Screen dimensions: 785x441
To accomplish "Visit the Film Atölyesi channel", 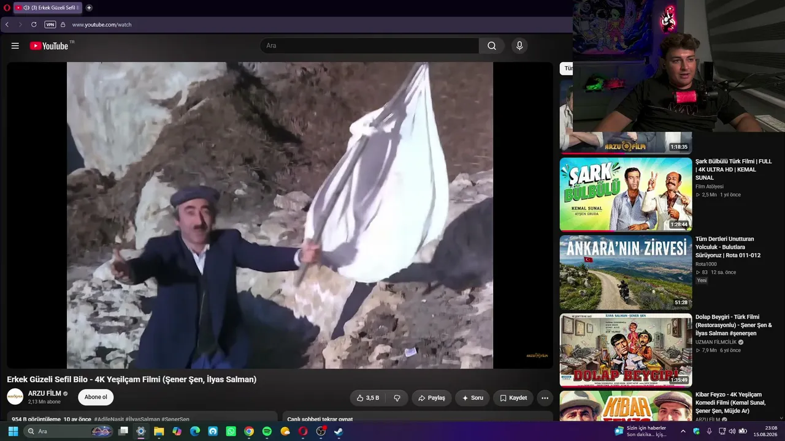I will point(710,186).
